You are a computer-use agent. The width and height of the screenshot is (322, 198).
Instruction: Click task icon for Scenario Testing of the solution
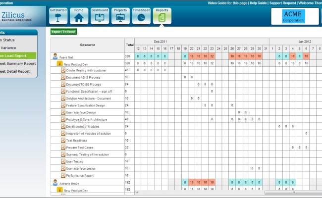coord(63,154)
